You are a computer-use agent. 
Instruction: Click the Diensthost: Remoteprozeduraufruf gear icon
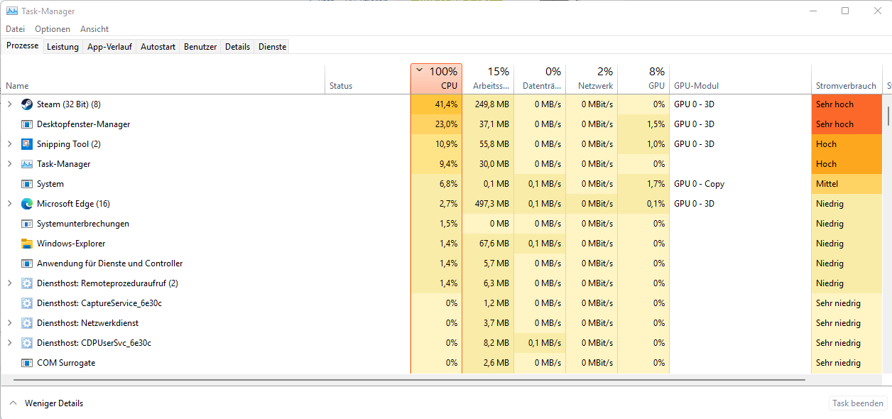tap(27, 283)
